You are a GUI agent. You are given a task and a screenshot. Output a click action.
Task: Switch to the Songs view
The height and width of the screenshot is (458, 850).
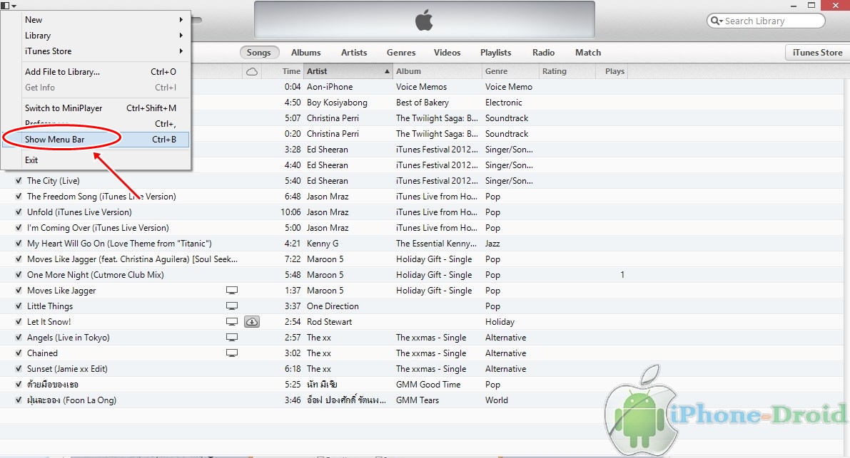tap(258, 53)
